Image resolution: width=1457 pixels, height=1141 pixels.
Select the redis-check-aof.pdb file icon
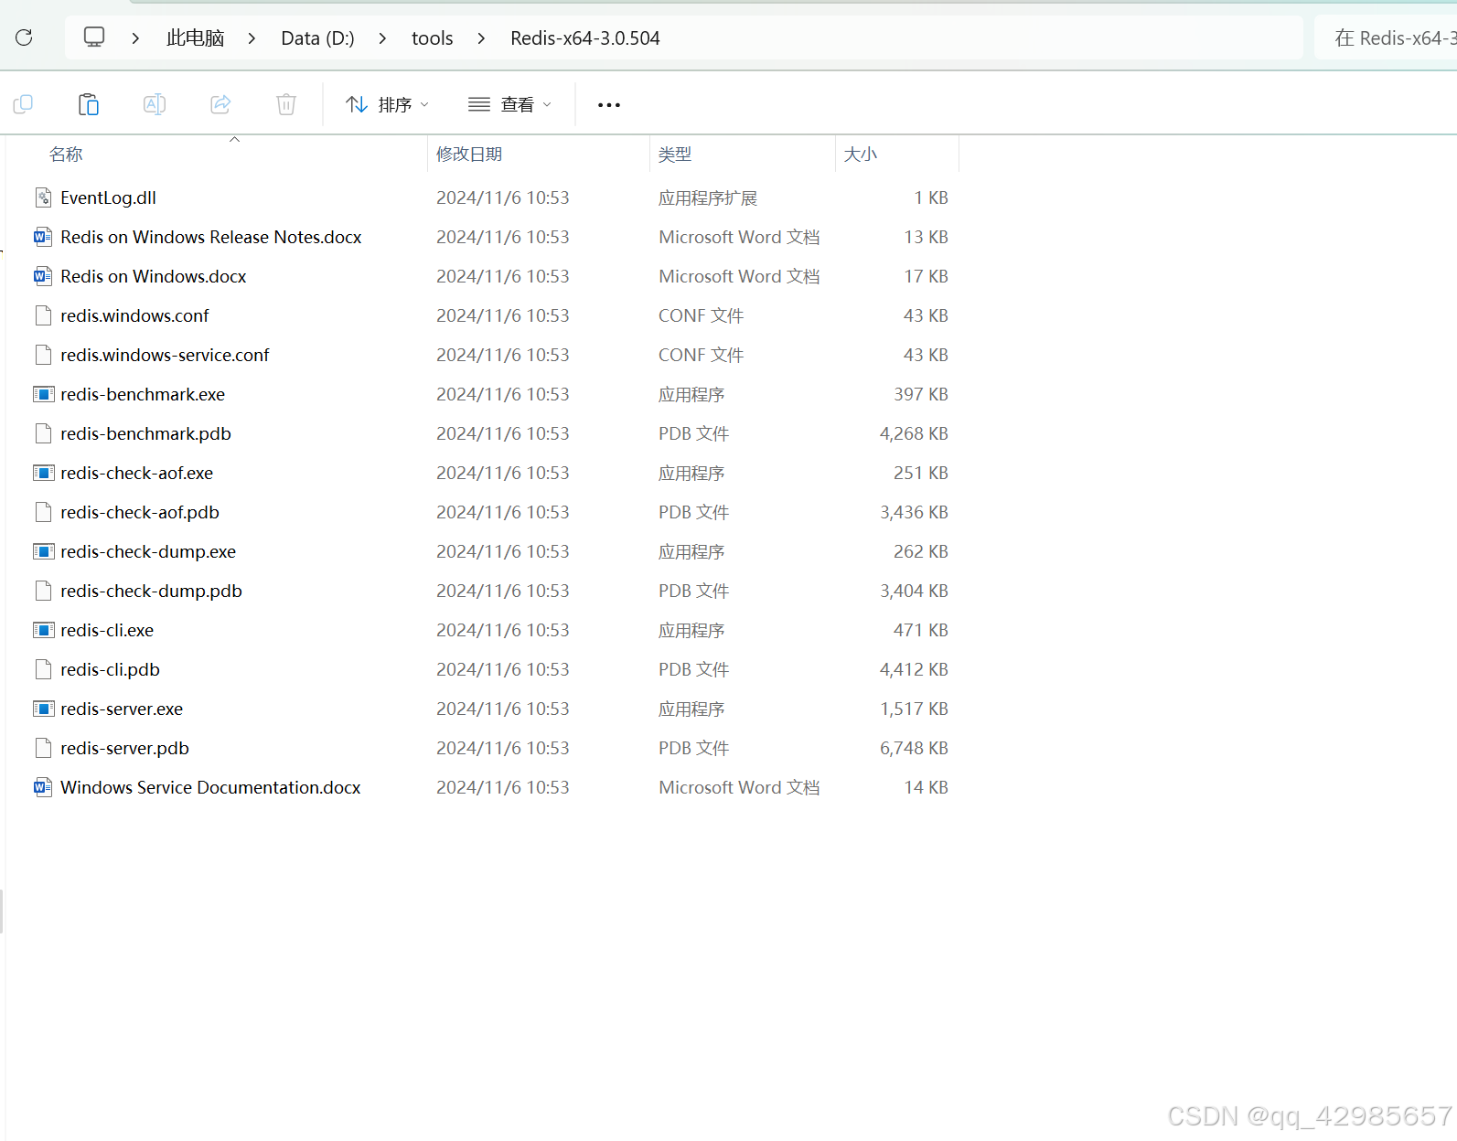coord(43,512)
